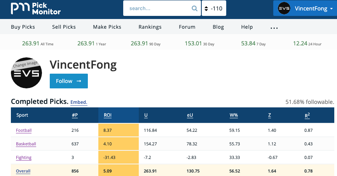
Task: Expand the three-dot more menu
Action: (x=274, y=28)
